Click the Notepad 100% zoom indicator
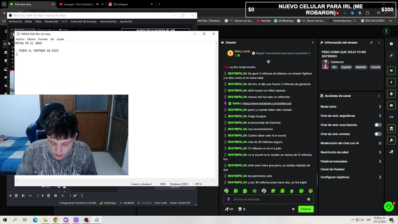 pyautogui.click(x=163, y=184)
